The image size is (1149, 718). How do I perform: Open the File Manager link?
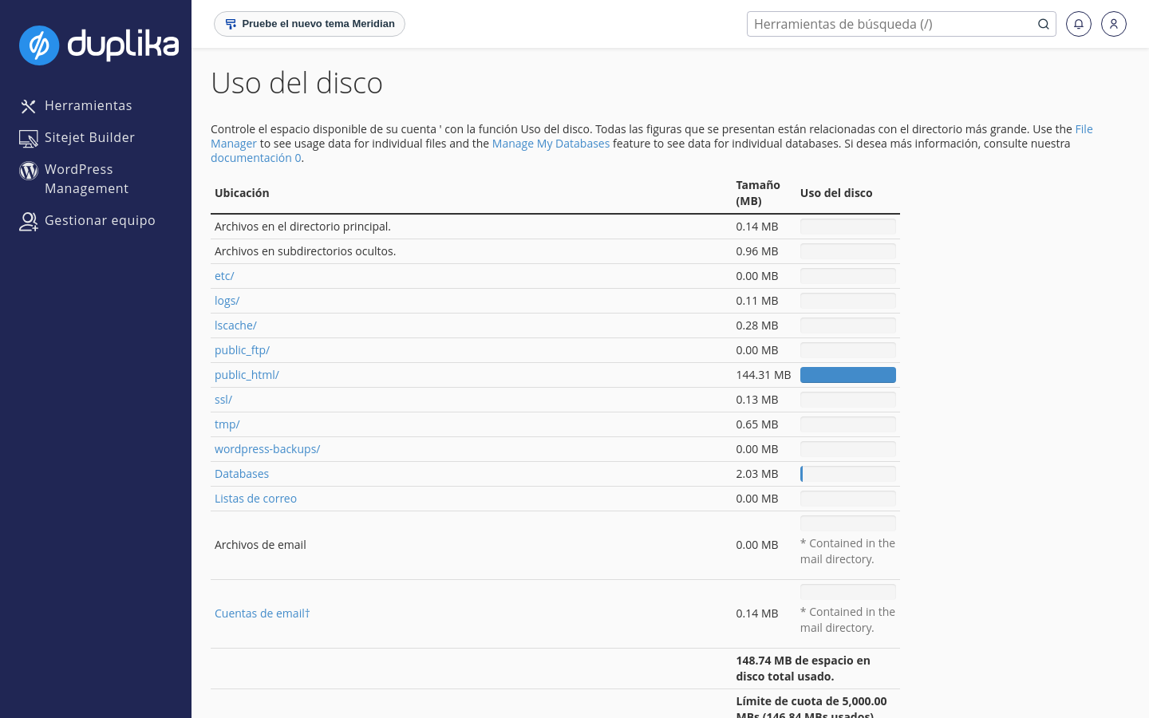(x=652, y=136)
